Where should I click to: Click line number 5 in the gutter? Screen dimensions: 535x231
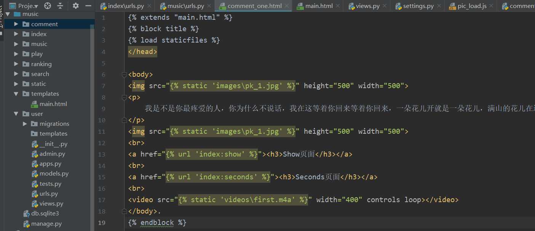104,63
